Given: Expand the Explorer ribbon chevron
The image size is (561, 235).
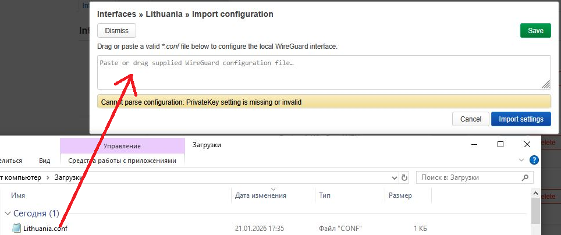Looking at the screenshot, I should tap(521, 160).
